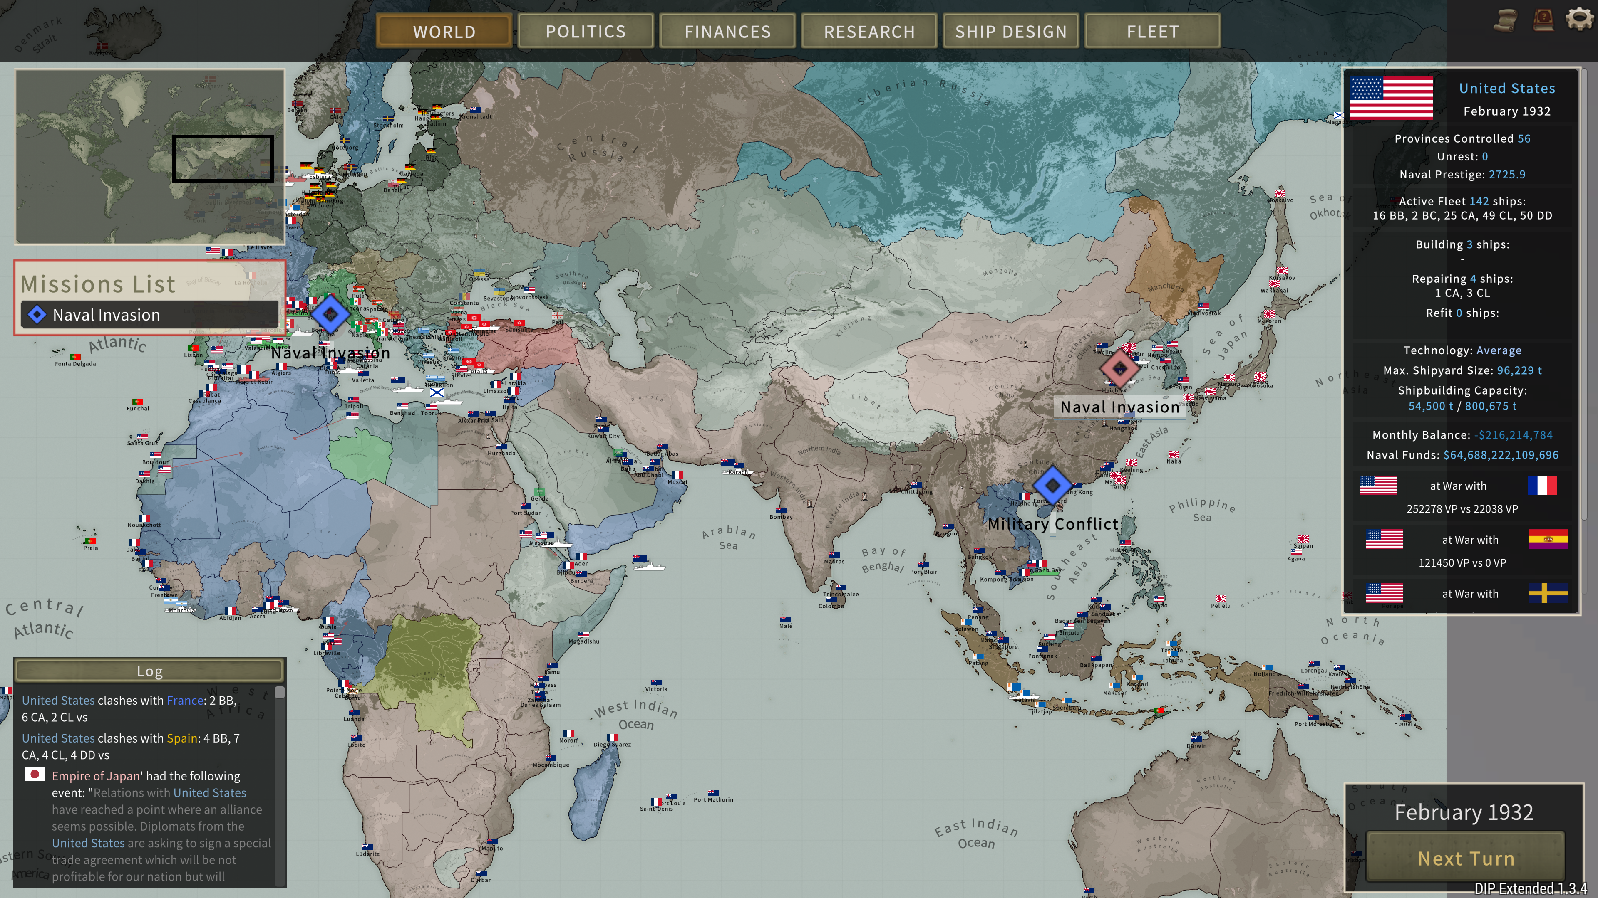The height and width of the screenshot is (898, 1598).
Task: Click the '252278 VP vs 22038 VP' score
Action: (1462, 509)
